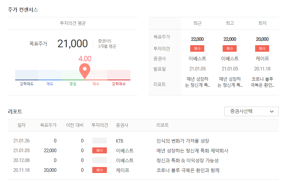Click the empty opinion box in 20.12.08 row
This screenshot has width=284, height=181.
click(x=99, y=160)
